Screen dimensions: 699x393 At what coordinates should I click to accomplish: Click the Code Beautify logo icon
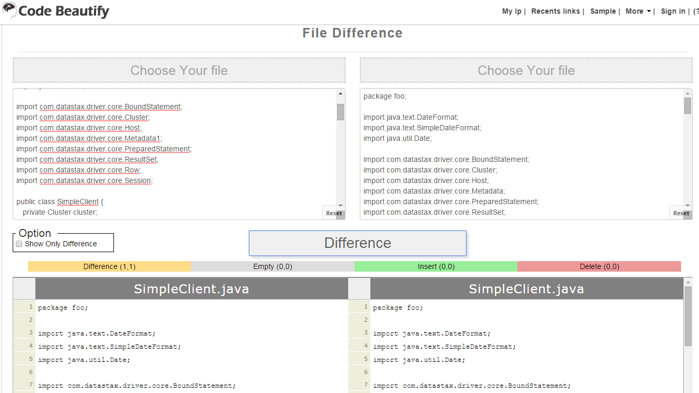(x=9, y=9)
